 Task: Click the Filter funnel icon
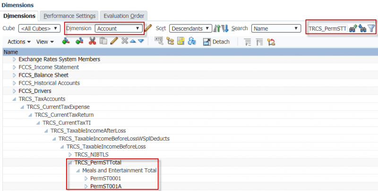(371, 29)
